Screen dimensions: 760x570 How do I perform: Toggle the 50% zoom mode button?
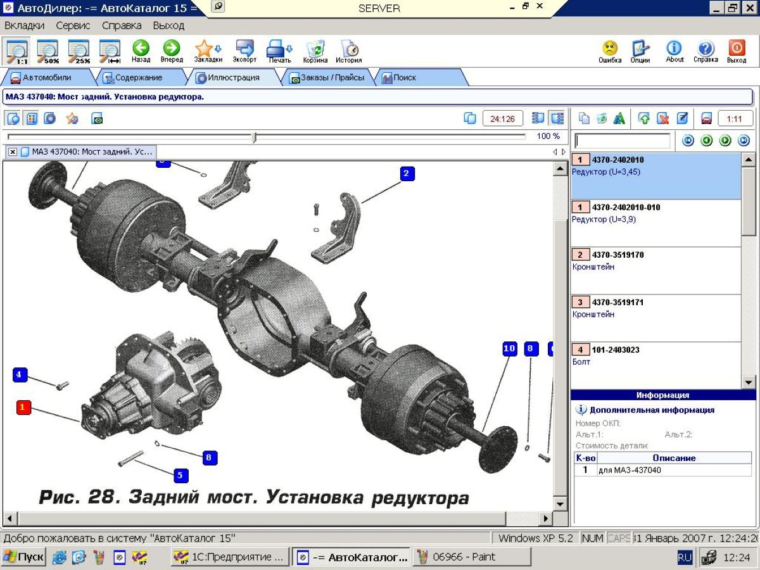(47, 51)
